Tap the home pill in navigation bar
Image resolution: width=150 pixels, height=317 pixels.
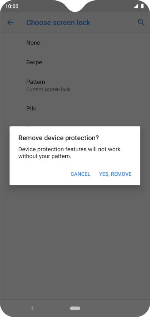(x=75, y=308)
